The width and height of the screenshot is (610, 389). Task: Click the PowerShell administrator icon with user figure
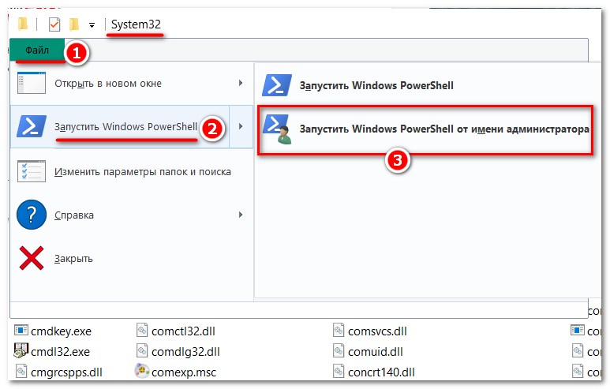tap(277, 129)
